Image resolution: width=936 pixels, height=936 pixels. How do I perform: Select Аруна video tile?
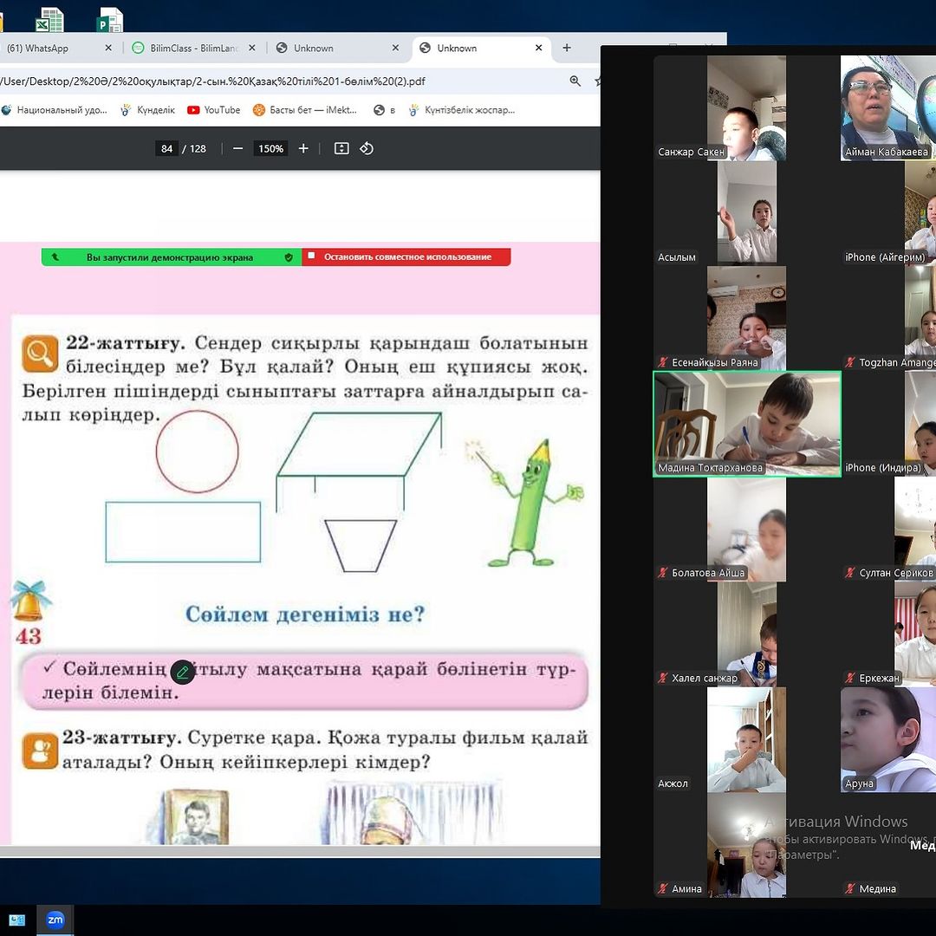(x=888, y=739)
